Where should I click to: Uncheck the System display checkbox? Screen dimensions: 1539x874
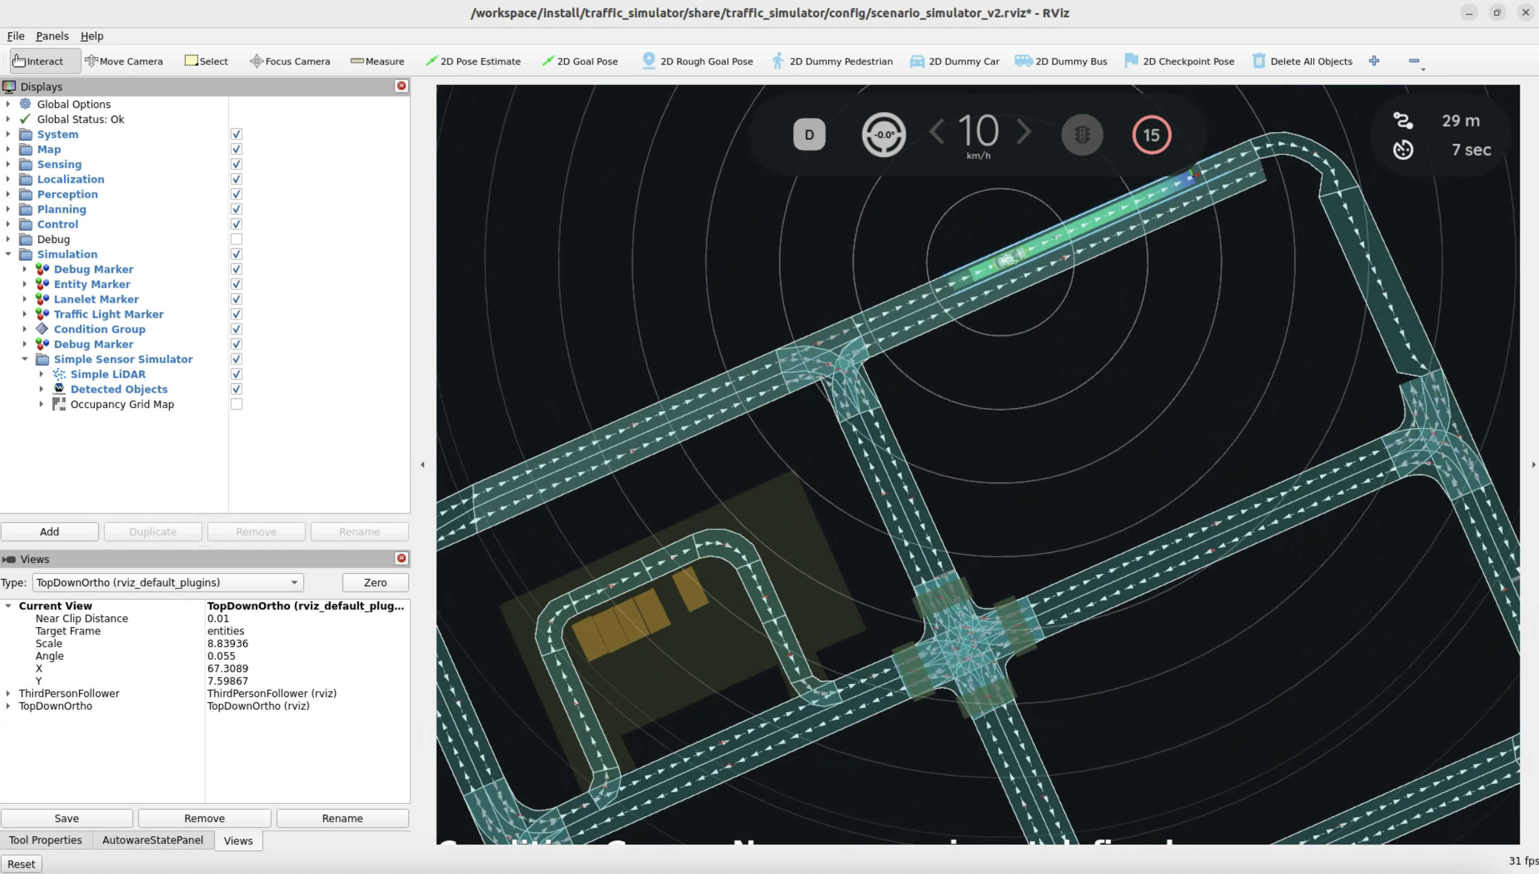tap(236, 134)
